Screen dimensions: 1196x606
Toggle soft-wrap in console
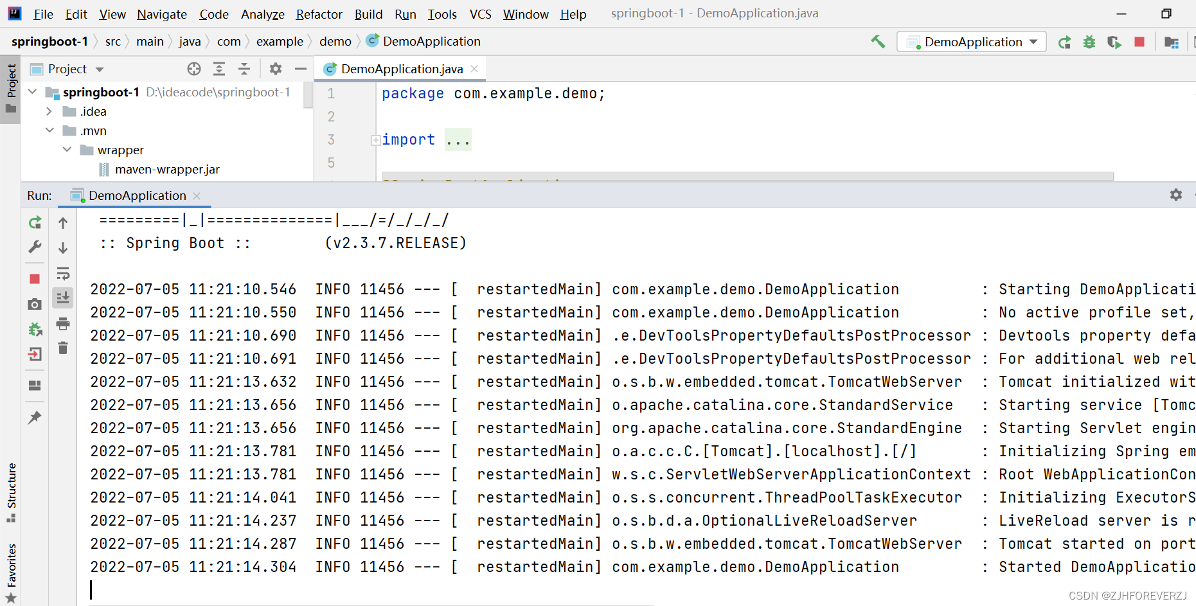pos(63,274)
